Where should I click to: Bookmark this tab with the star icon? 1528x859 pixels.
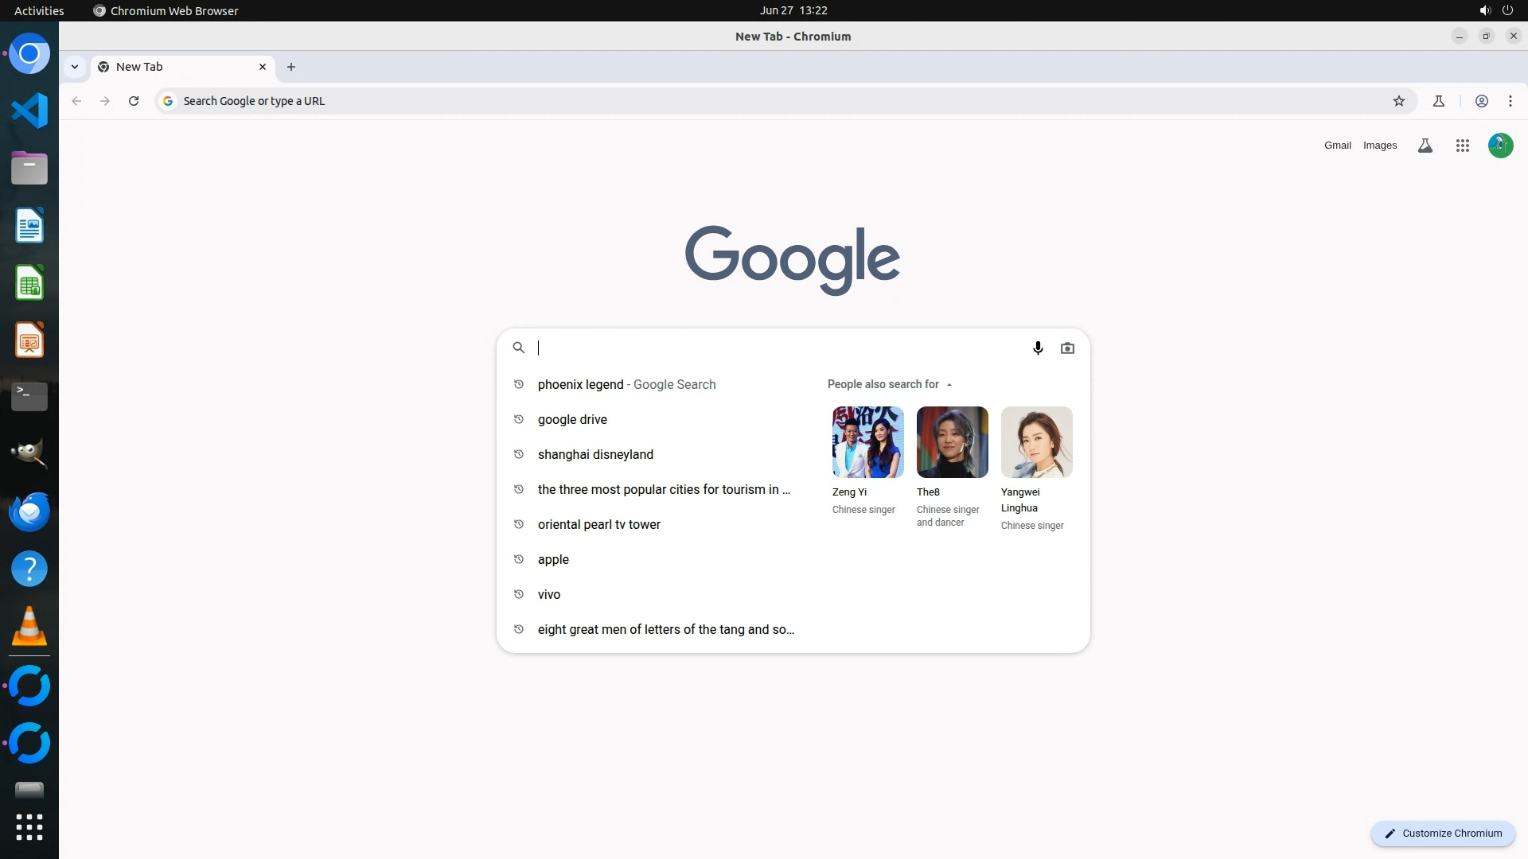pyautogui.click(x=1399, y=101)
